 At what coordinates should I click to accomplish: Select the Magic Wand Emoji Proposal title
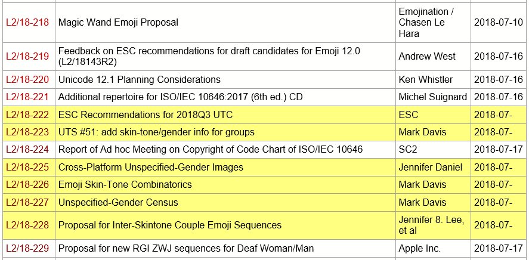(x=119, y=23)
